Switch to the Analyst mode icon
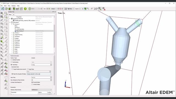The image size is (176, 99). tap(10, 9)
